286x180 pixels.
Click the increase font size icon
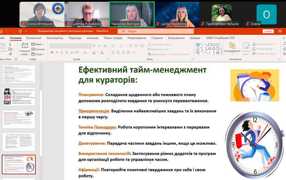[94, 46]
